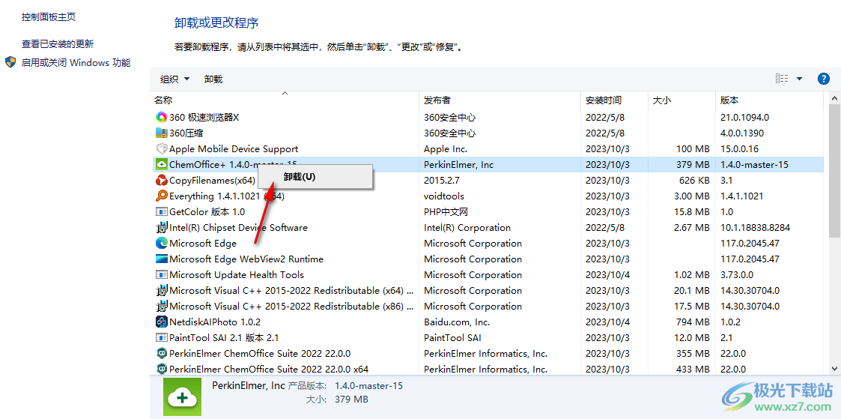Click the ChemOffice Suite 2022 22.0.0 icon

pyautogui.click(x=162, y=354)
